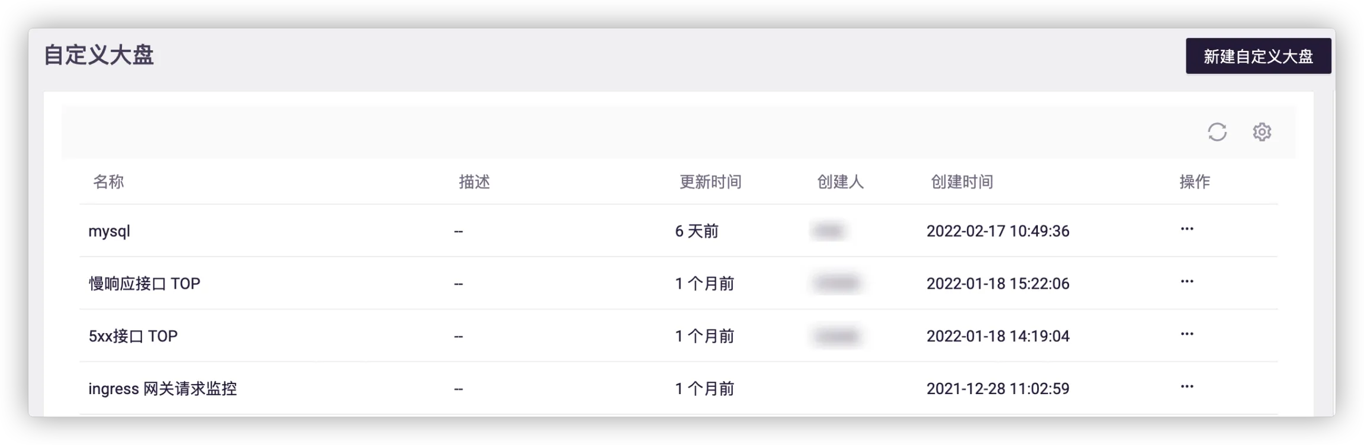Click the refresh table icon
Screen dimensions: 1364x445
click(1217, 132)
